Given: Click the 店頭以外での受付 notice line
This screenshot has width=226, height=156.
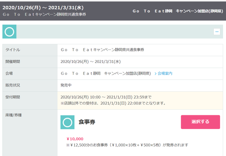Looking at the screenshot, I should click(113, 103).
